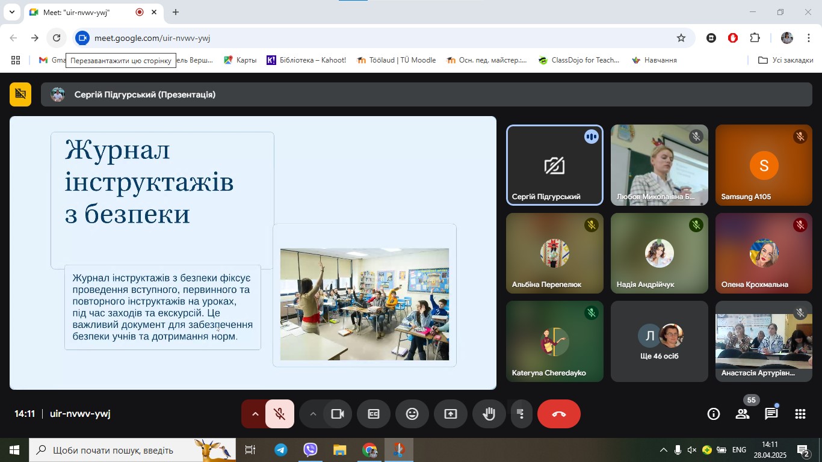Click the tray microphone icon
Screen dimensions: 822x462
[678, 450]
